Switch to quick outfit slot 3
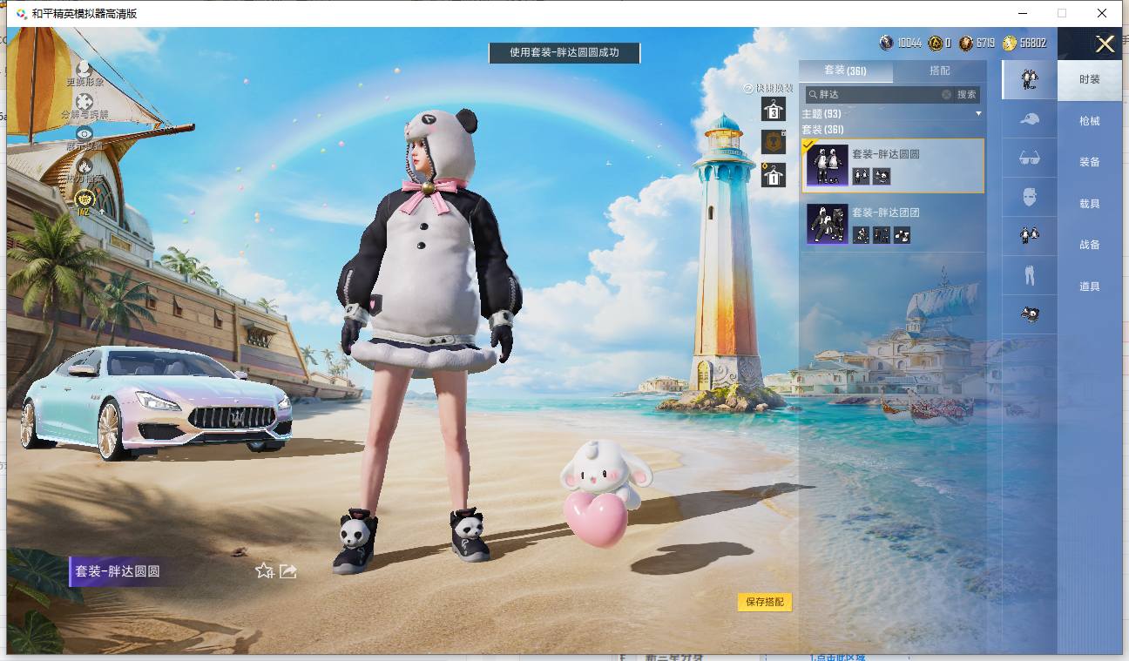This screenshot has width=1129, height=661. [x=773, y=109]
